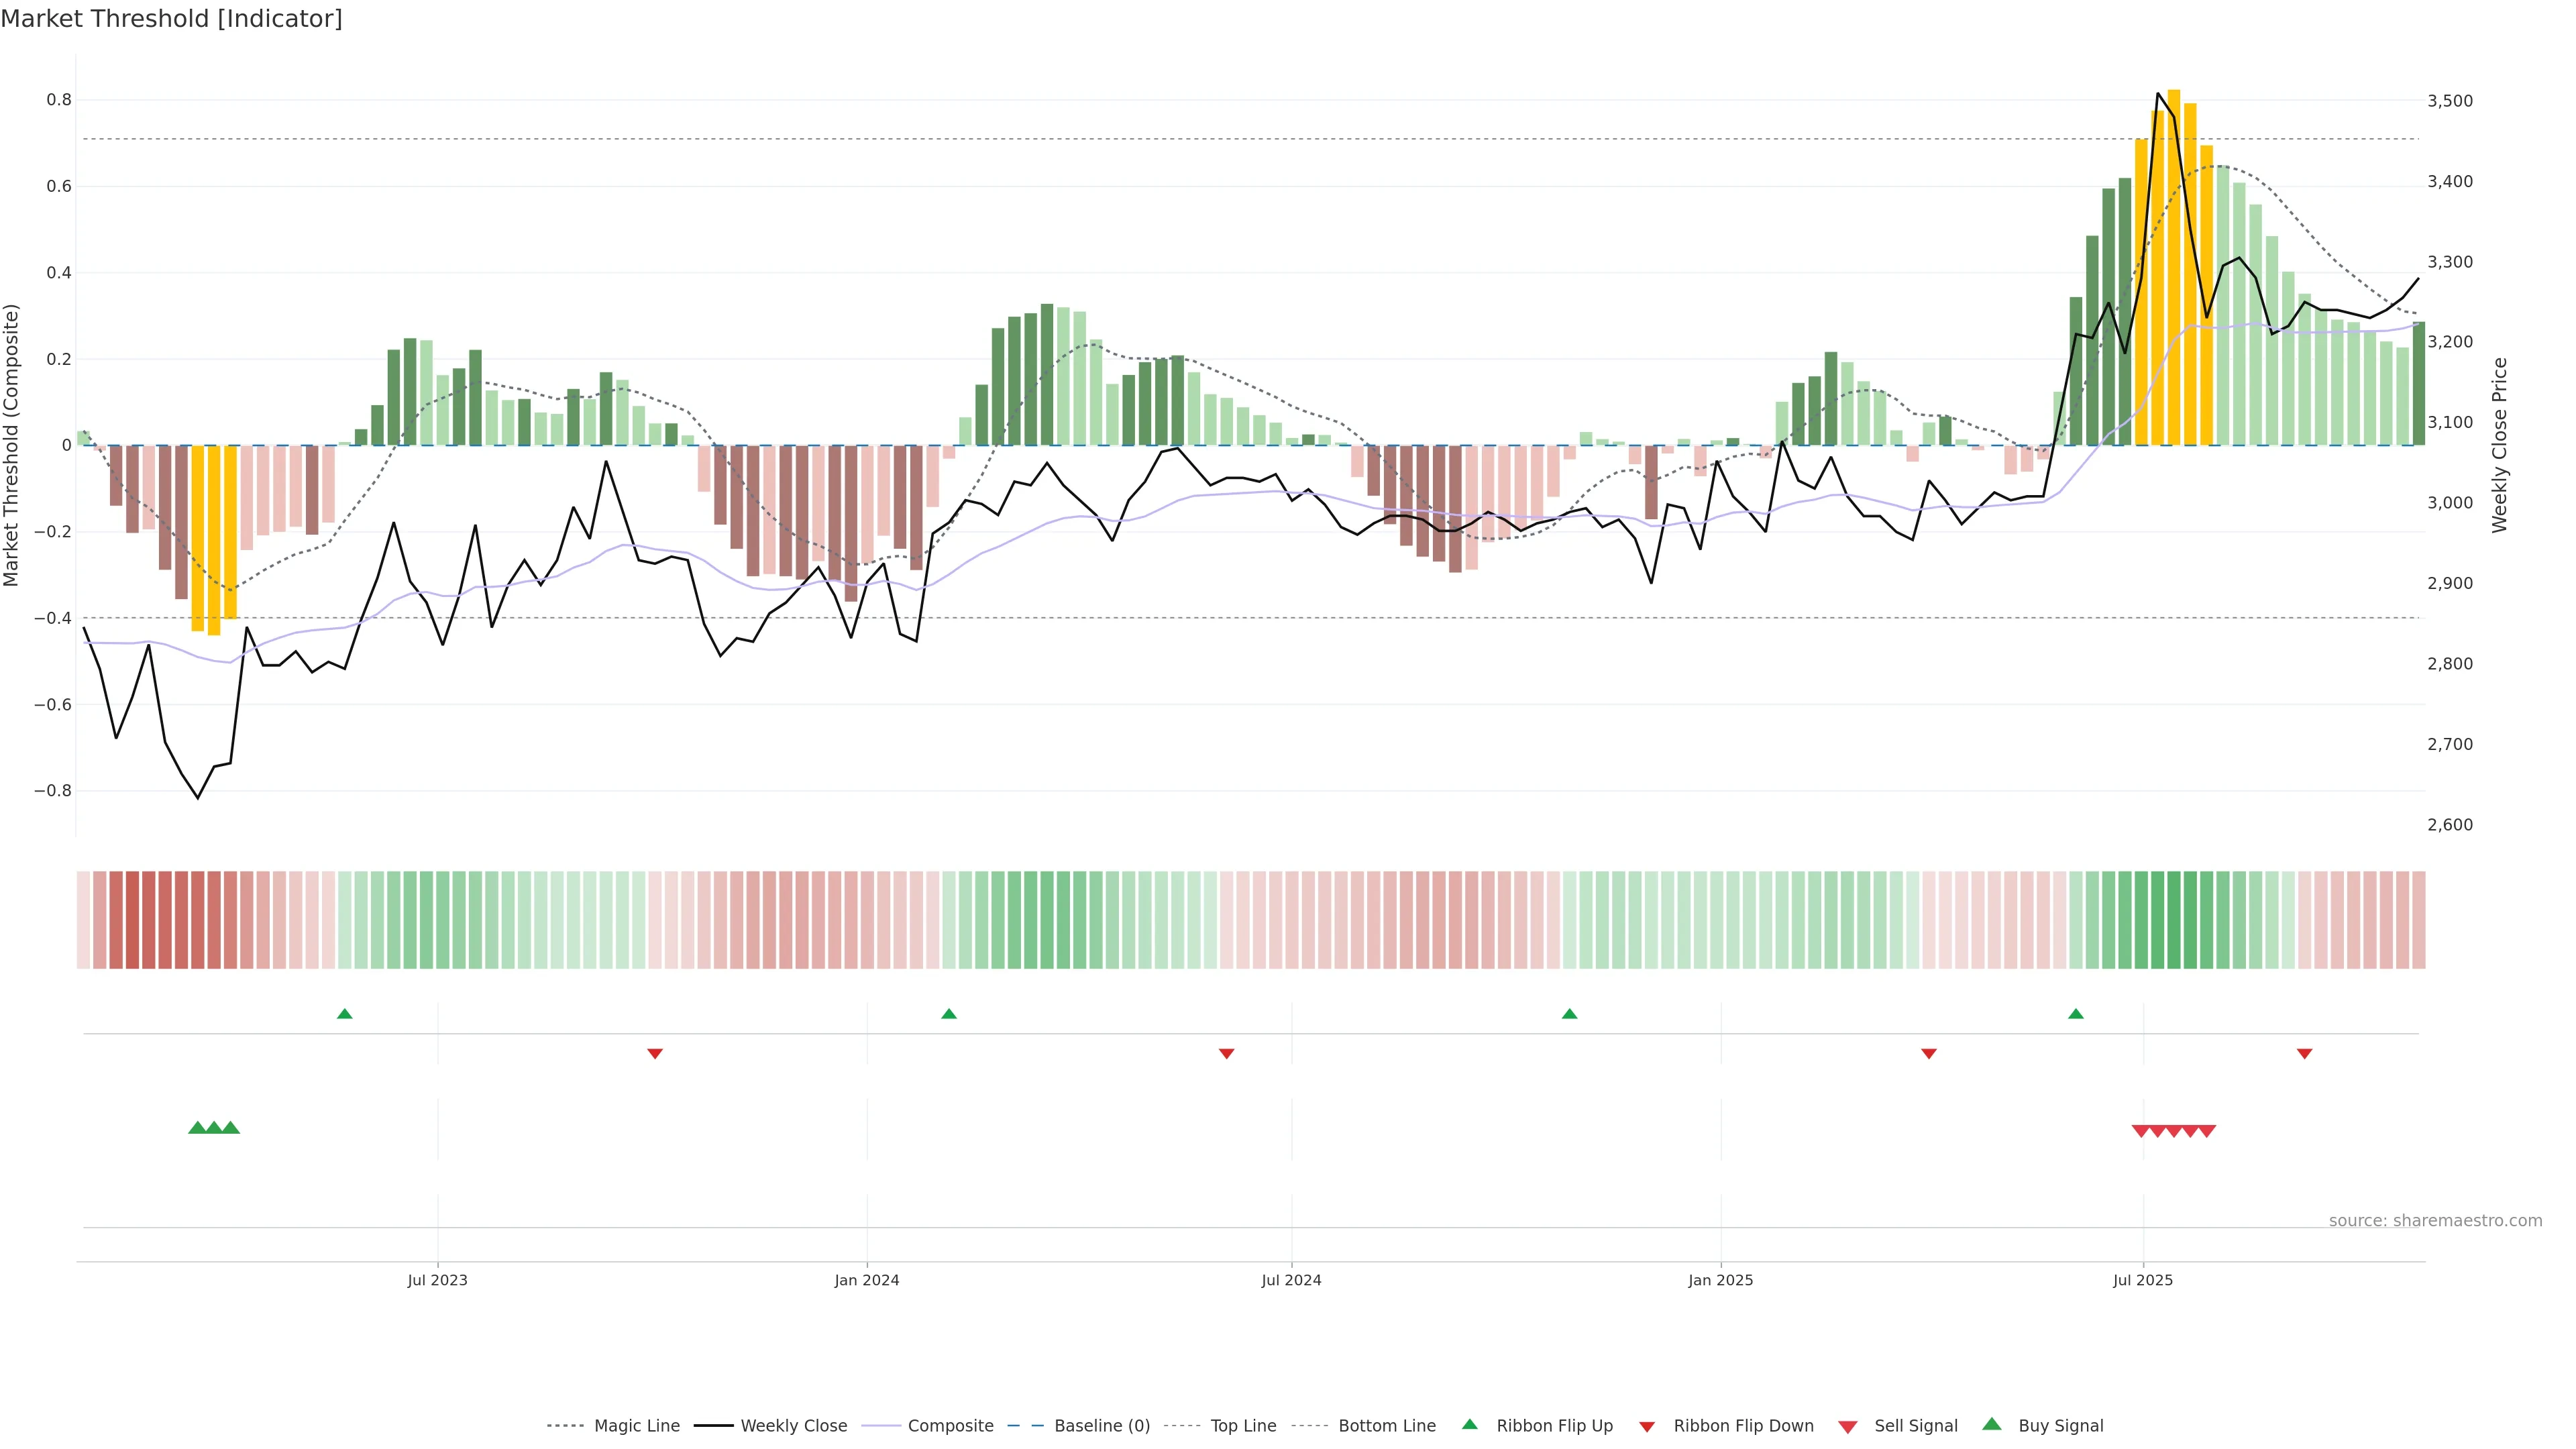Screen dimensions: 2576x1449
Task: Click the source: sharemaestro.com text
Action: [2435, 1221]
